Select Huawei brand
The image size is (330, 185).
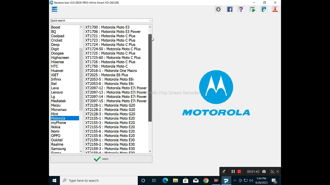(57, 71)
